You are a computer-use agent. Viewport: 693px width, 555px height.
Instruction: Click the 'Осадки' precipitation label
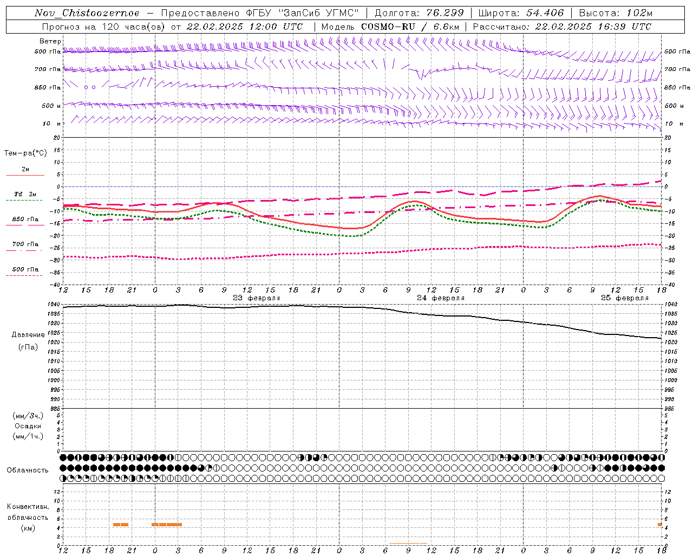point(28,426)
